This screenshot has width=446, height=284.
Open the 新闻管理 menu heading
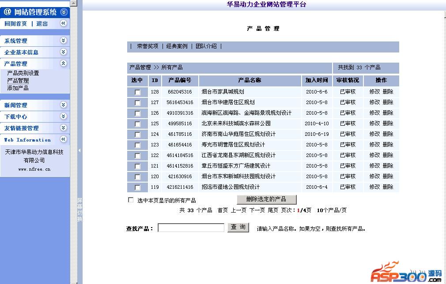tap(15, 105)
